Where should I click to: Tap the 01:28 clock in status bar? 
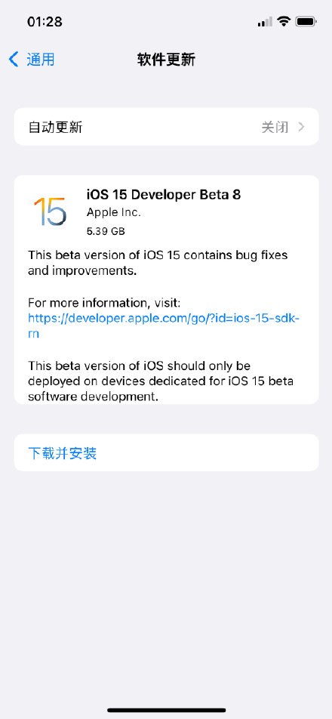pyautogui.click(x=45, y=22)
